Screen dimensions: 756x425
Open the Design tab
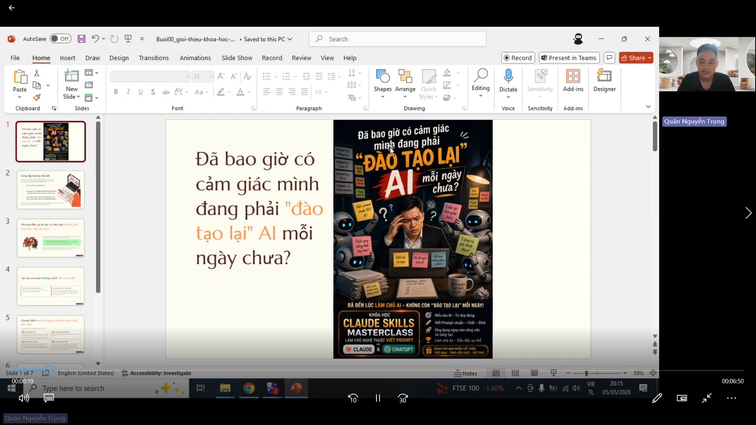coord(119,58)
